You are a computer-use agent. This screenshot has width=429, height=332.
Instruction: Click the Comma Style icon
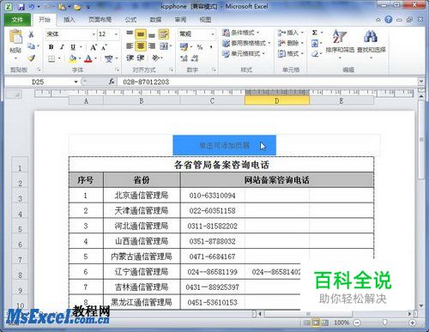tap(211, 47)
